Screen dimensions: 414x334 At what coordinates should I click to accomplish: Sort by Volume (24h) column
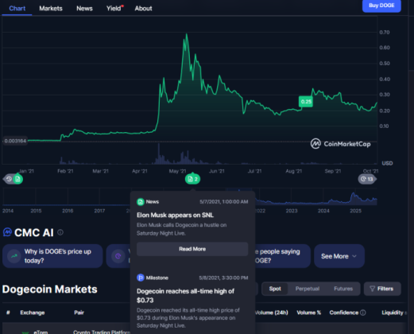point(272,313)
